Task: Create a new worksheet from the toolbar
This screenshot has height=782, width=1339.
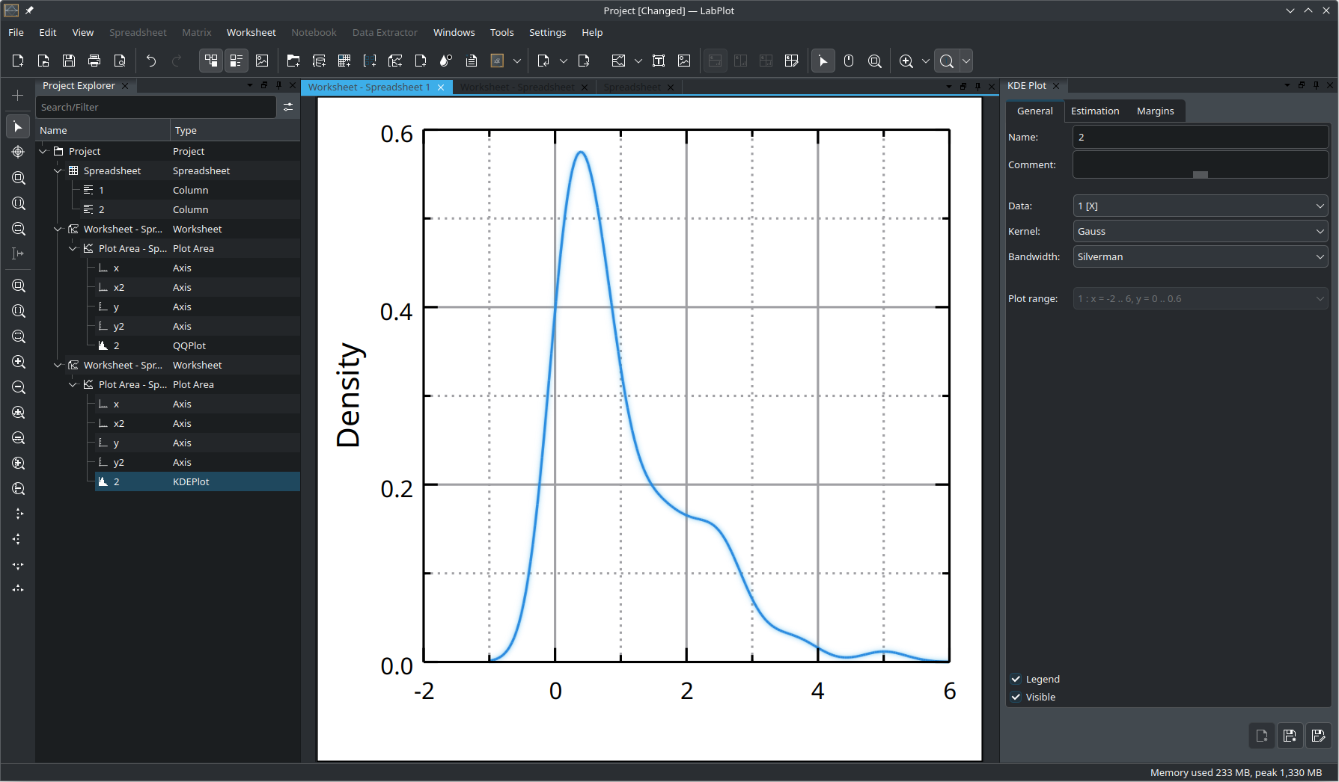Action: (x=396, y=61)
